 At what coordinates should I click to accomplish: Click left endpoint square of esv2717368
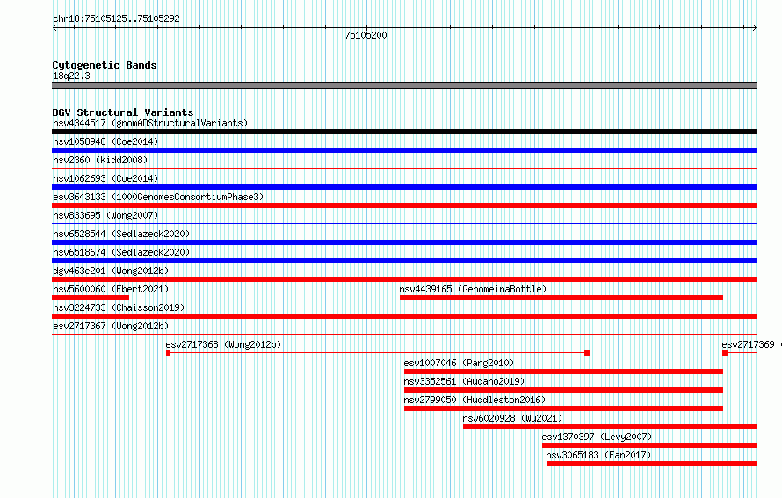pos(168,353)
